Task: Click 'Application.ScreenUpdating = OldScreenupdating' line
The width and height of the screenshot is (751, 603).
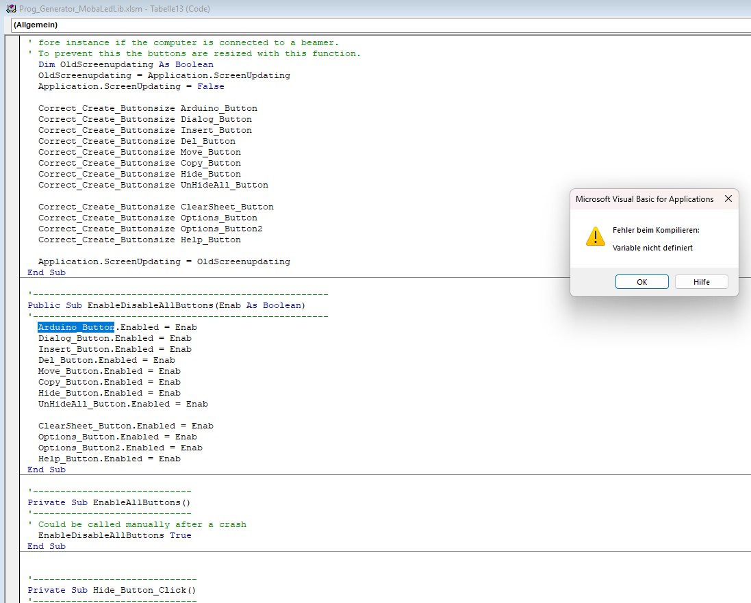Action: 164,261
